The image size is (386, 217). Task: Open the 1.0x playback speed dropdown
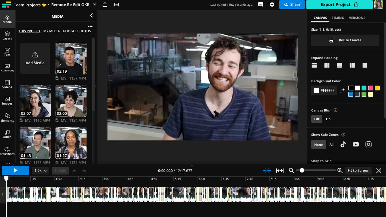coord(40,171)
